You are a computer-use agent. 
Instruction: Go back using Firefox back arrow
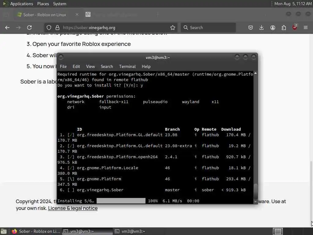[7, 28]
